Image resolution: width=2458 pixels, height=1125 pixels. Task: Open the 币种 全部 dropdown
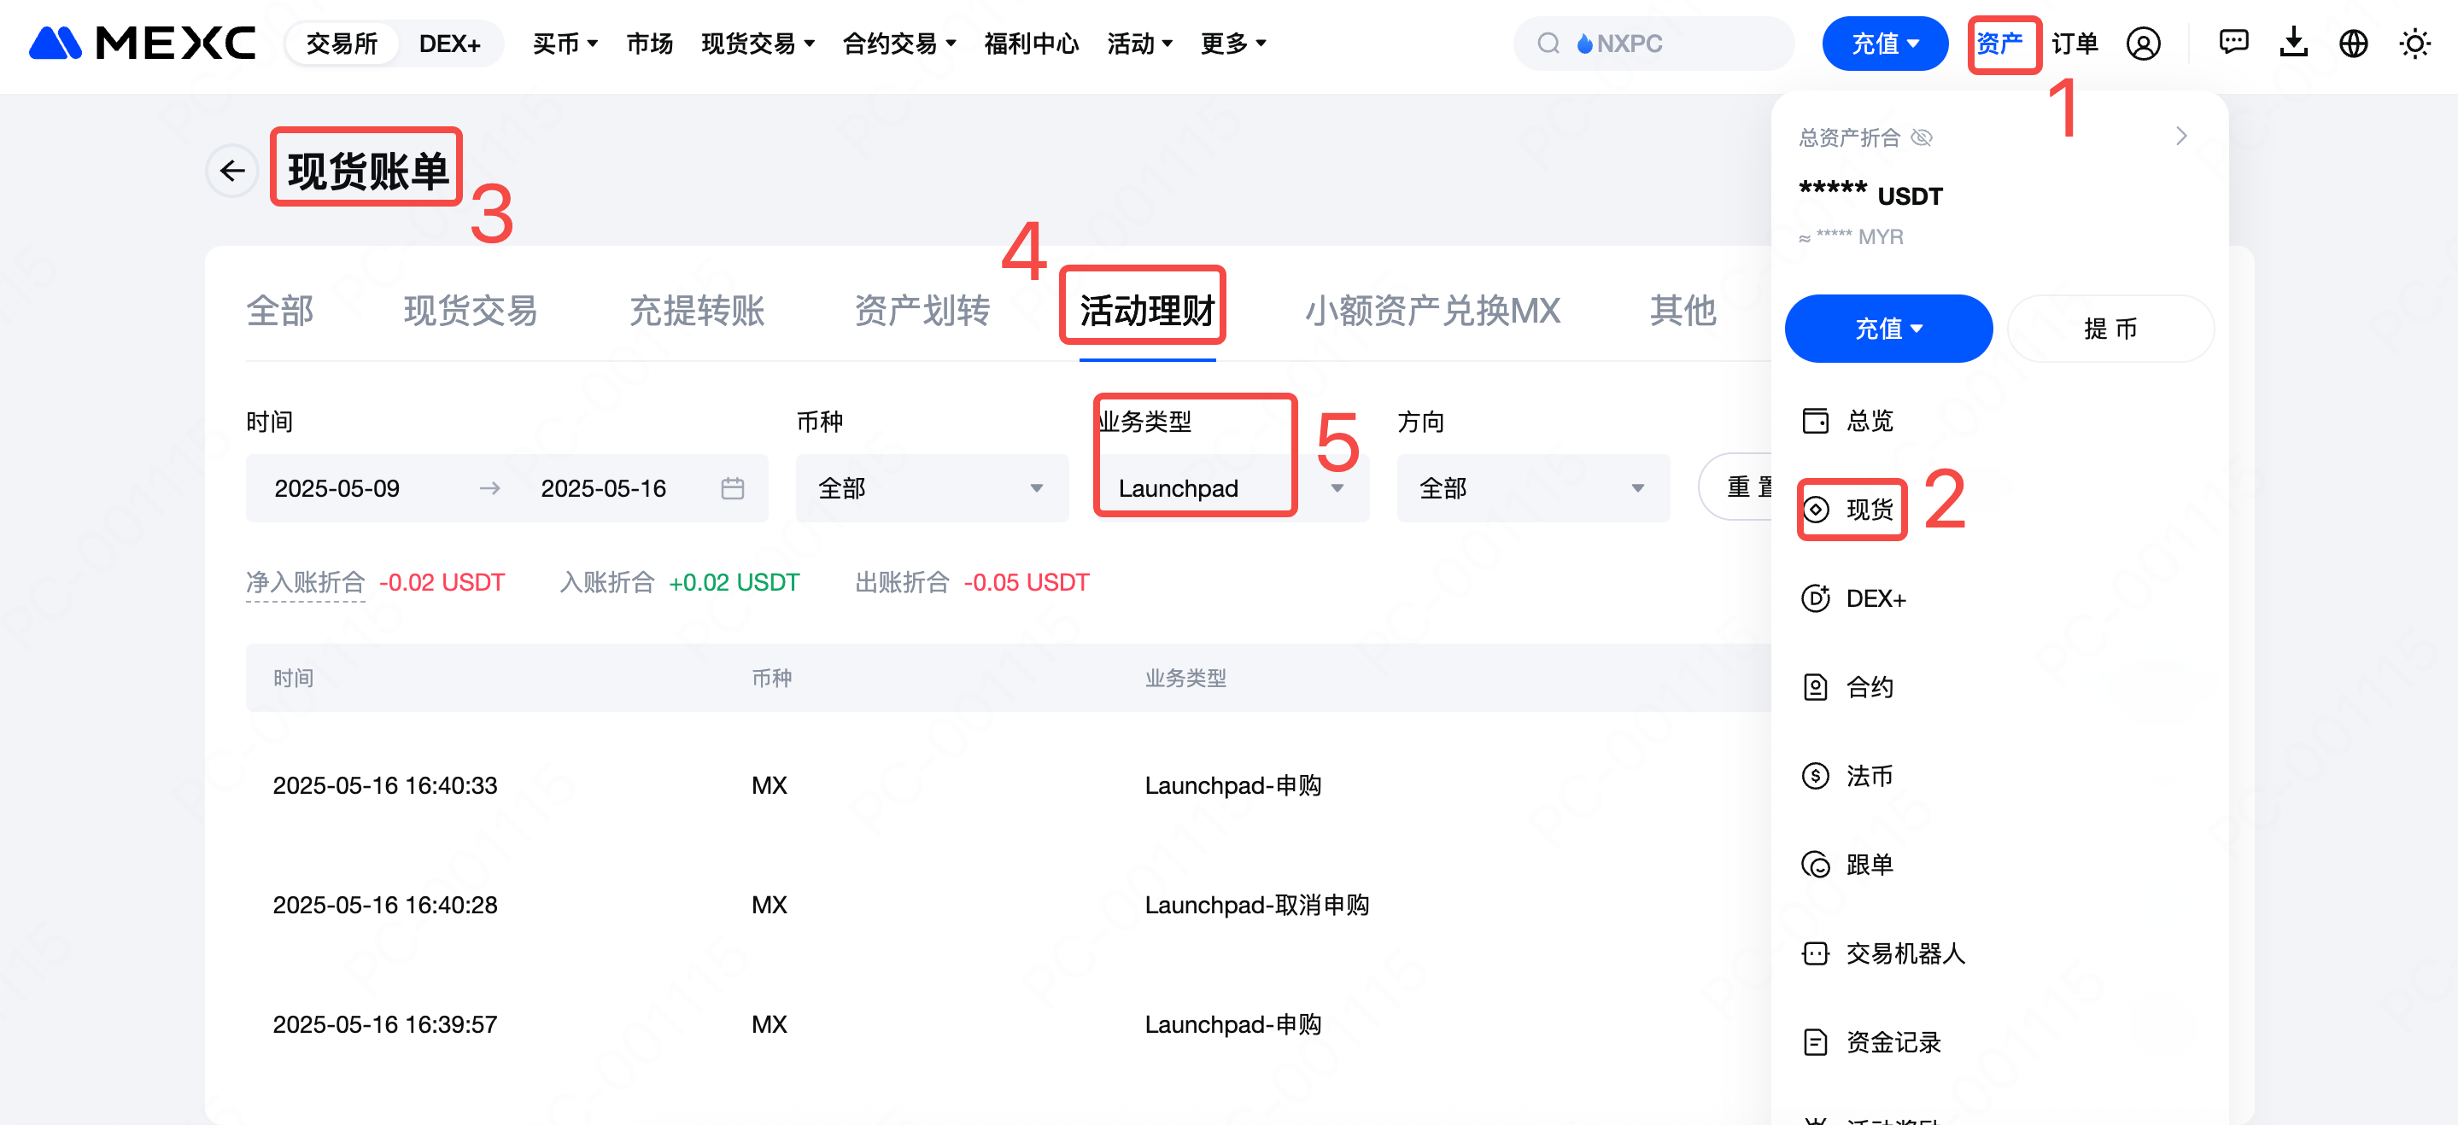point(931,488)
